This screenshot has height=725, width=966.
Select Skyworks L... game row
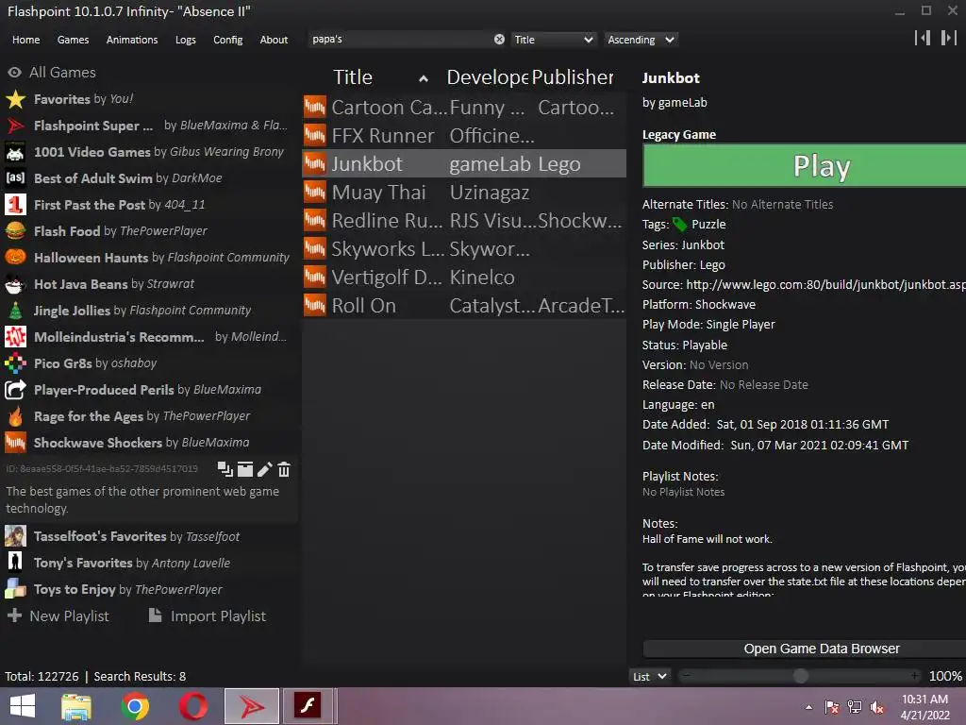coord(464,249)
